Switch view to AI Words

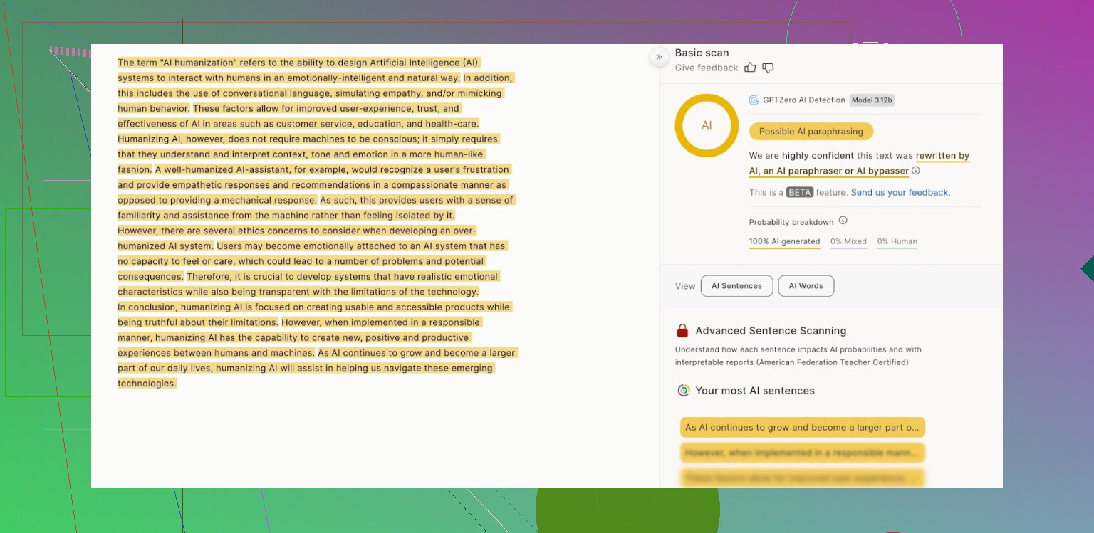coord(806,286)
